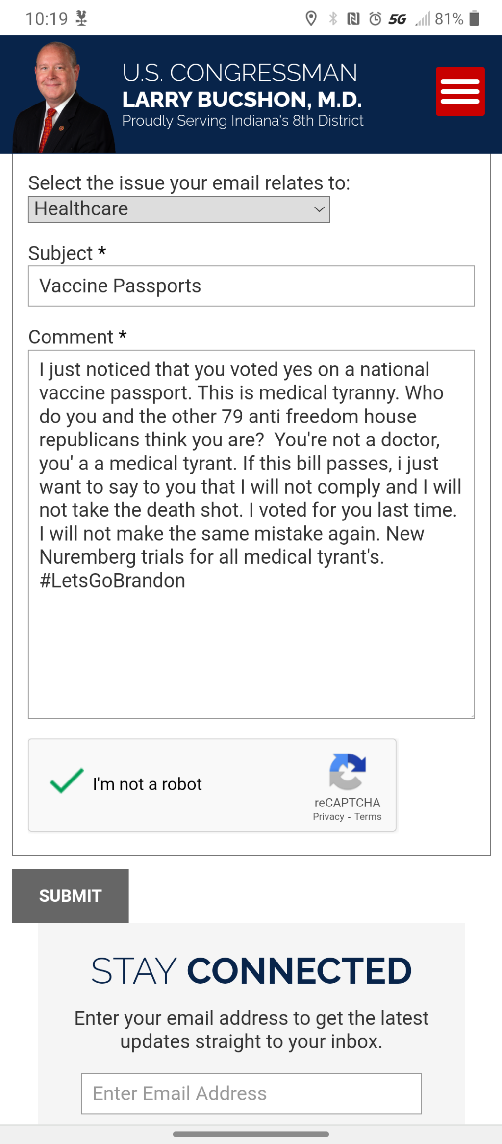Tap the location icon in status bar

coord(311,19)
